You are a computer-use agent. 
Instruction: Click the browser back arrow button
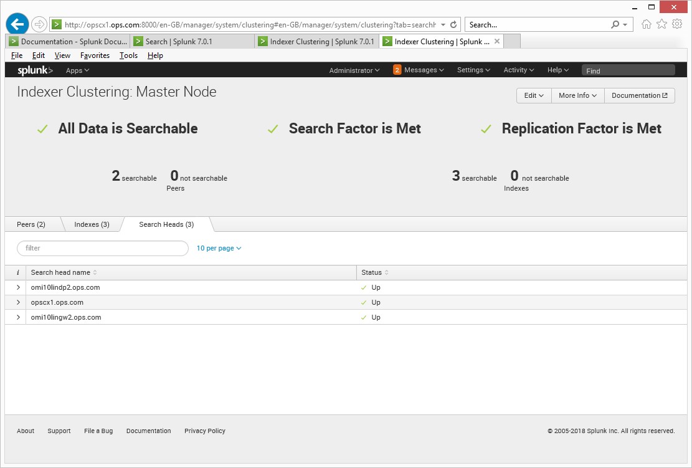click(x=17, y=24)
